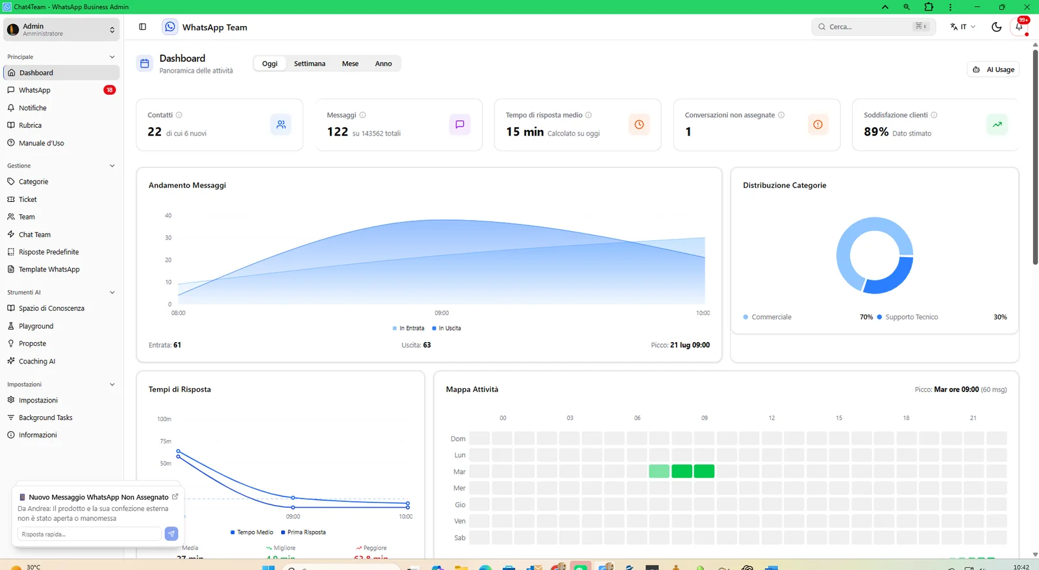Open the AI Usage button
This screenshot has width=1039, height=570.
(x=993, y=69)
